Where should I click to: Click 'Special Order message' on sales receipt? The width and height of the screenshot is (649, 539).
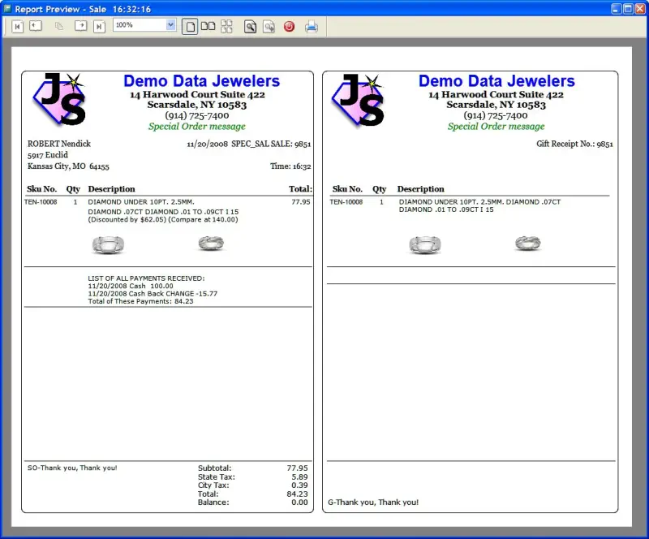click(197, 127)
